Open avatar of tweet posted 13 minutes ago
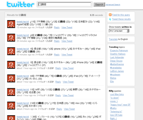 [11, 24]
